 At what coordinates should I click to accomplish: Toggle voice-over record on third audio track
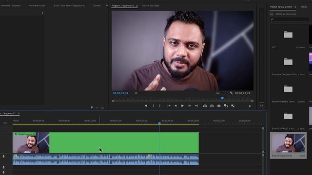coord(3,173)
